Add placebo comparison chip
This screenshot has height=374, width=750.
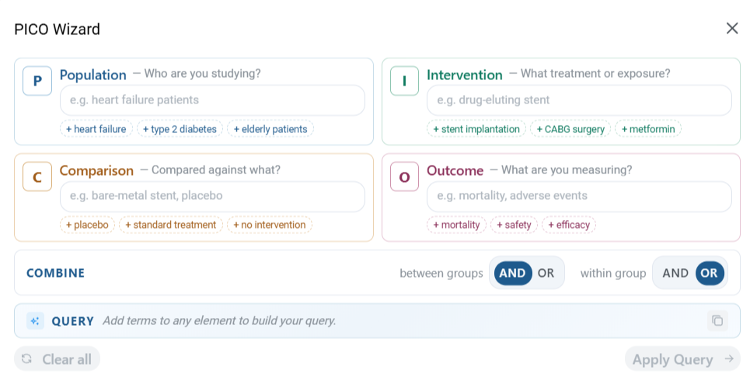[x=88, y=225]
